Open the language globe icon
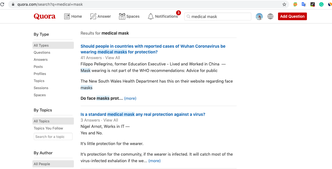 (270, 16)
